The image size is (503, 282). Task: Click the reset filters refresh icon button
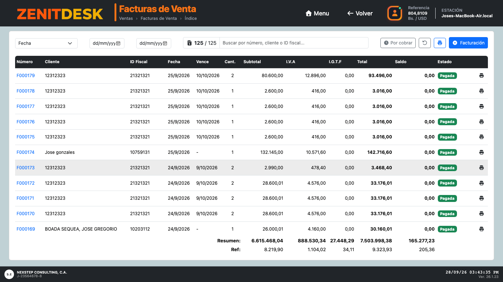click(x=425, y=43)
